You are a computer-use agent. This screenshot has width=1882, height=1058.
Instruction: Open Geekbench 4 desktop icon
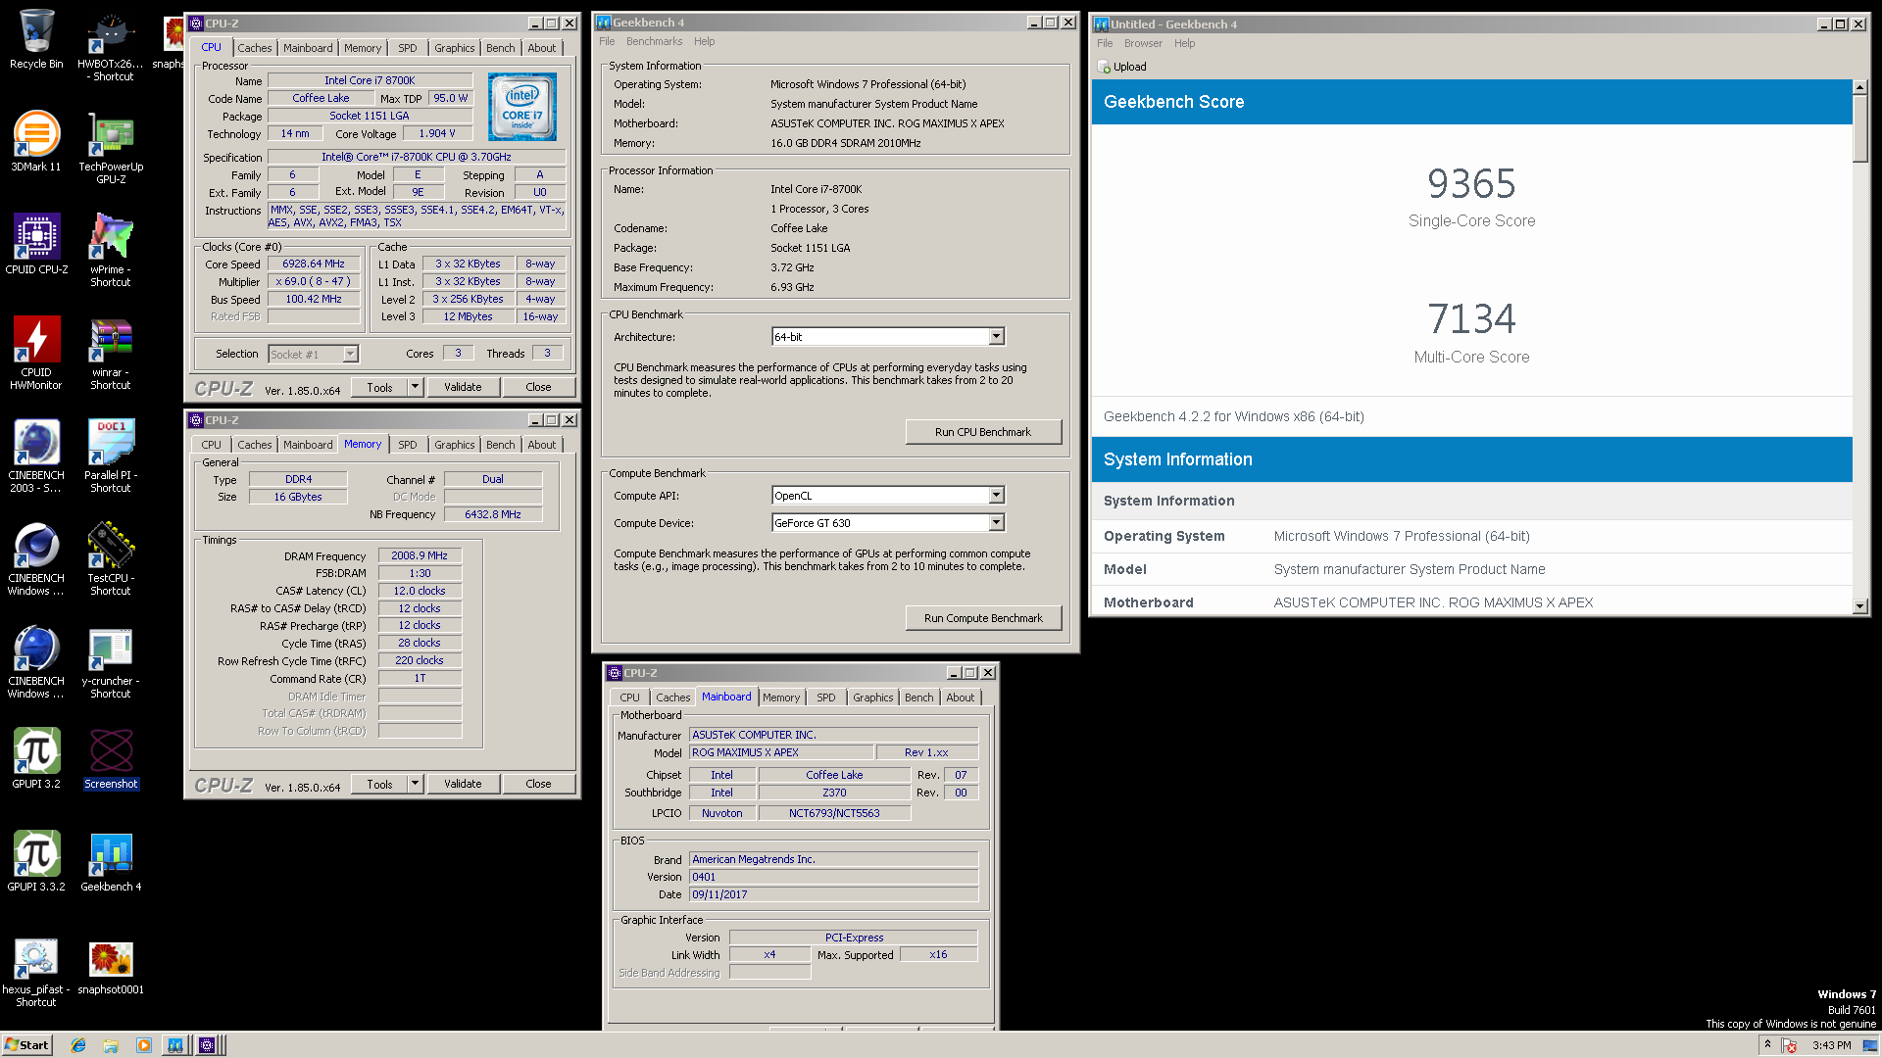click(111, 862)
